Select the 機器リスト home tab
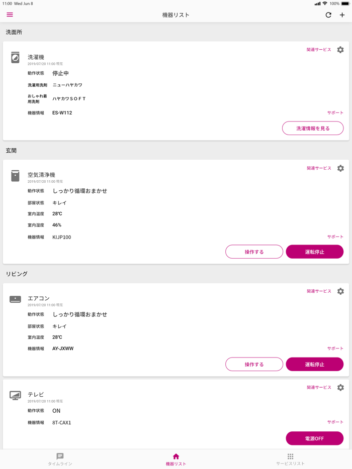The width and height of the screenshot is (352, 469). click(x=176, y=459)
